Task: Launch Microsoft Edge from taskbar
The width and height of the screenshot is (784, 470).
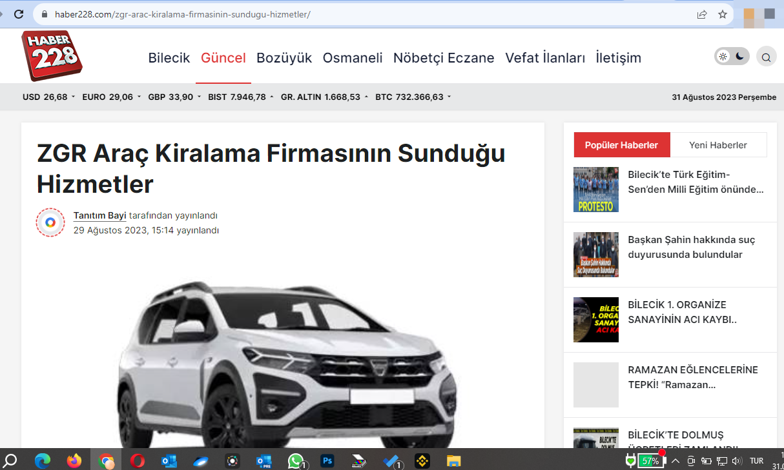Action: coord(43,461)
